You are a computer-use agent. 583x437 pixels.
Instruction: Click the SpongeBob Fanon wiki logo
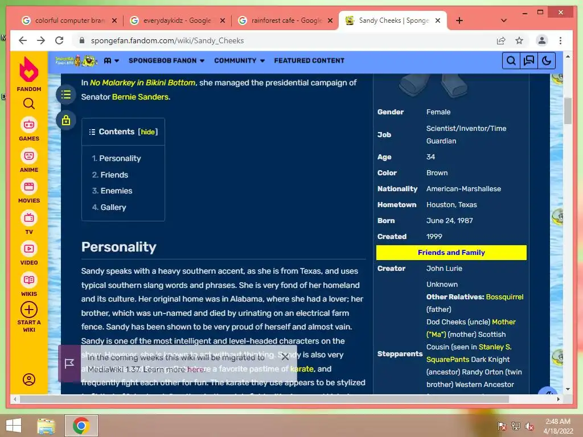(76, 60)
